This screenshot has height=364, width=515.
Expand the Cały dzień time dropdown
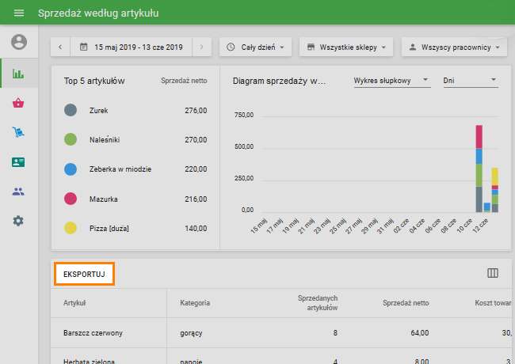(x=256, y=47)
